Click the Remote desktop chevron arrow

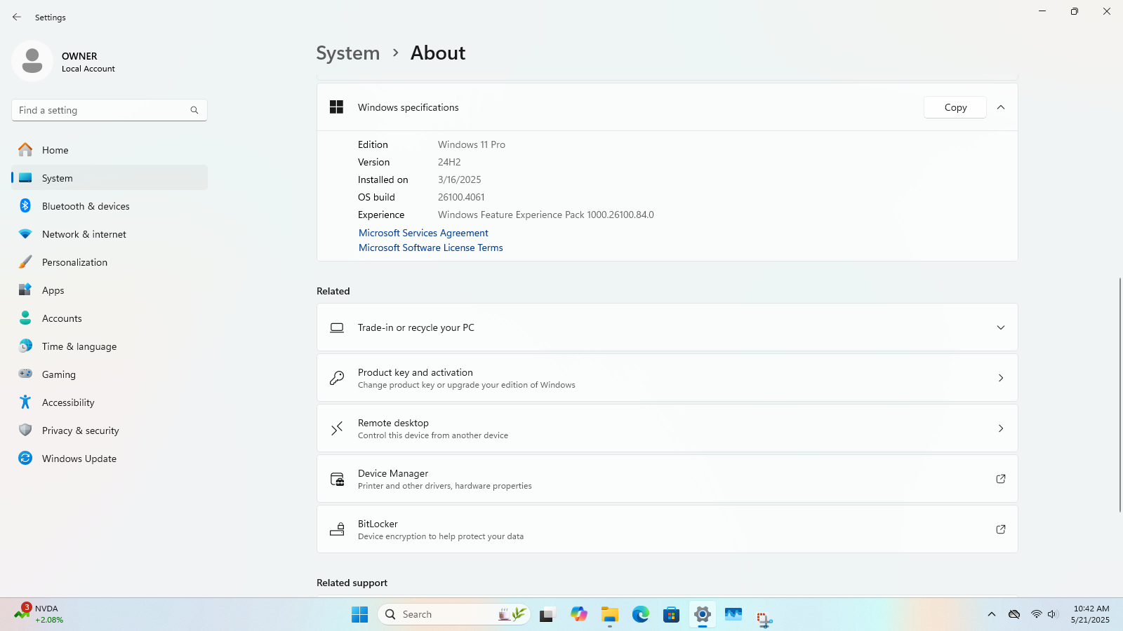[1001, 428]
